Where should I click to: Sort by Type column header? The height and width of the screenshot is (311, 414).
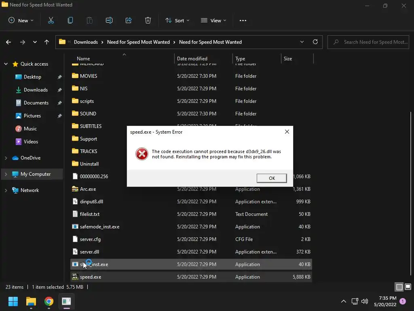240,59
